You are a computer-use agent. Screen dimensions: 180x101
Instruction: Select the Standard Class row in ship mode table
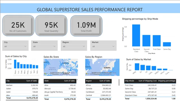[150, 95]
